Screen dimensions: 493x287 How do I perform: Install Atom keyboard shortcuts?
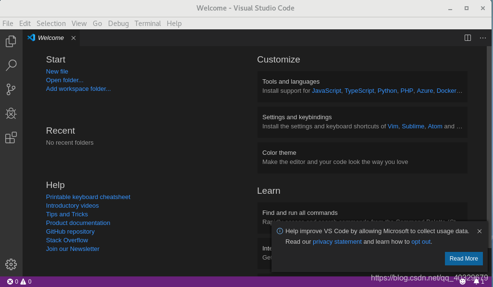click(435, 126)
